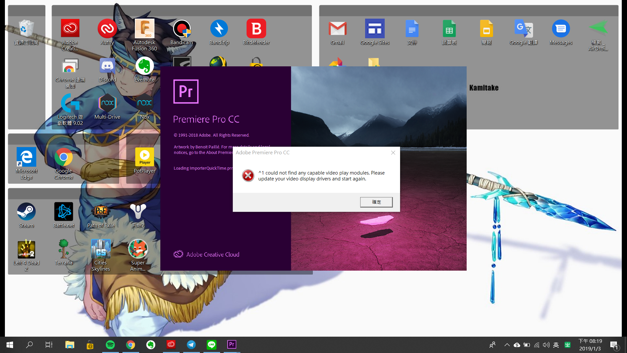
Task: Open the Messages desktop shortcut
Action: click(561, 32)
